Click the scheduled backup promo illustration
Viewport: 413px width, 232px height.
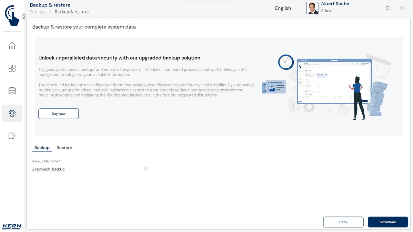point(326,86)
